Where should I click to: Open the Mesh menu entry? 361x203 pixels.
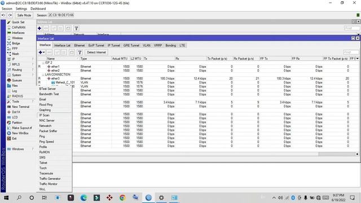click(15, 54)
